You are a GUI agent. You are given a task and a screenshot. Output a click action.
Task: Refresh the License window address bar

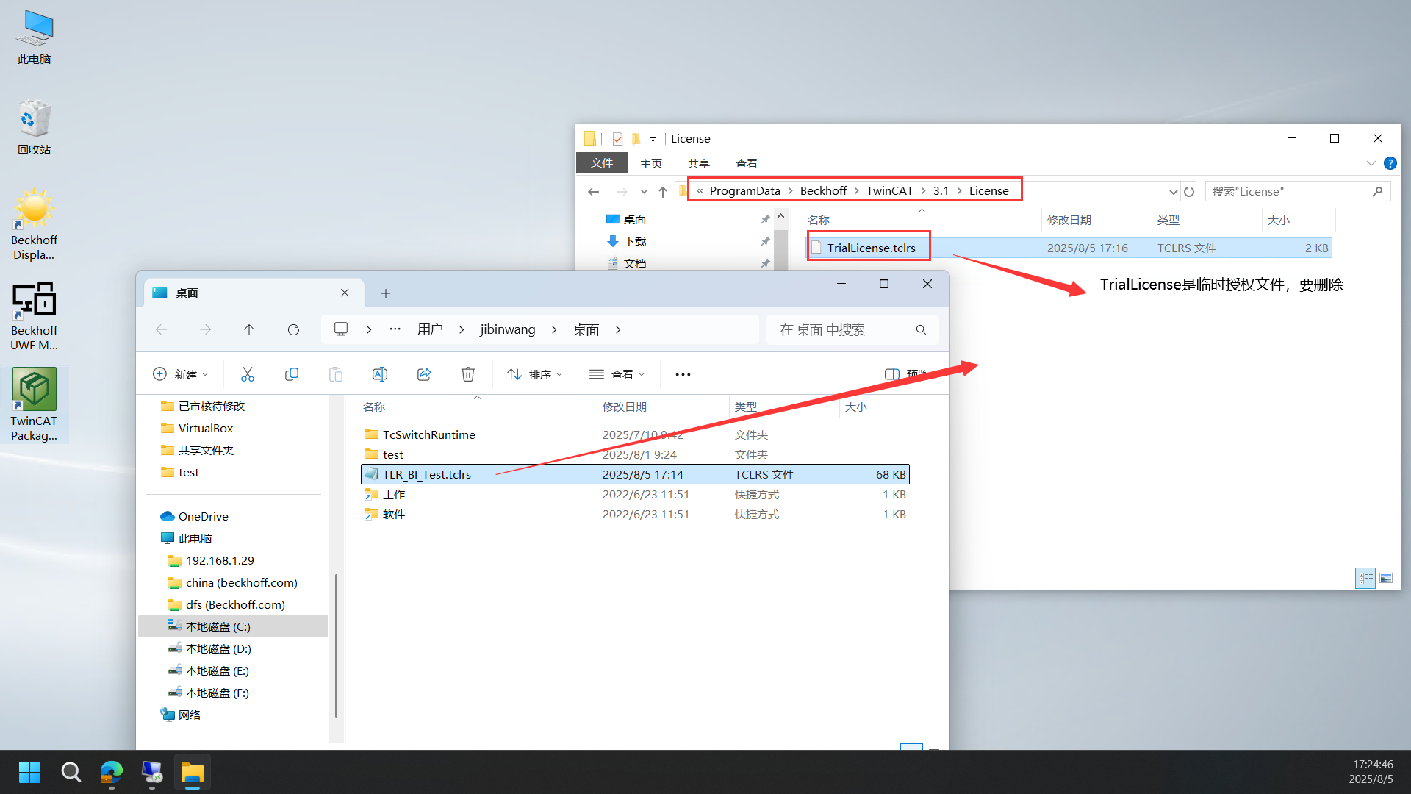[x=1188, y=191]
